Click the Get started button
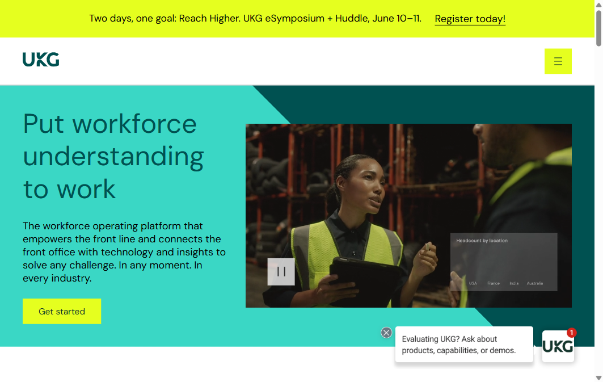603x382 pixels. point(62,311)
